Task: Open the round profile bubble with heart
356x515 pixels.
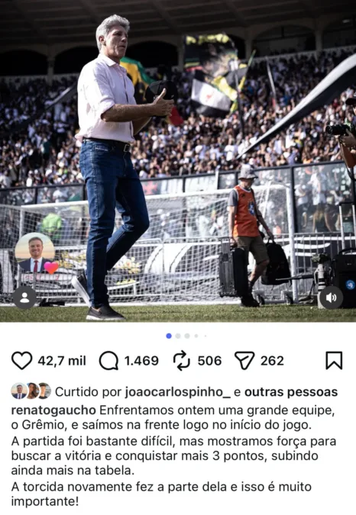Action: (x=35, y=253)
